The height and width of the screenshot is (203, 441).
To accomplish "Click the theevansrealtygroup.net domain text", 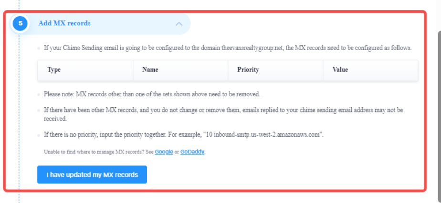I will (x=253, y=48).
